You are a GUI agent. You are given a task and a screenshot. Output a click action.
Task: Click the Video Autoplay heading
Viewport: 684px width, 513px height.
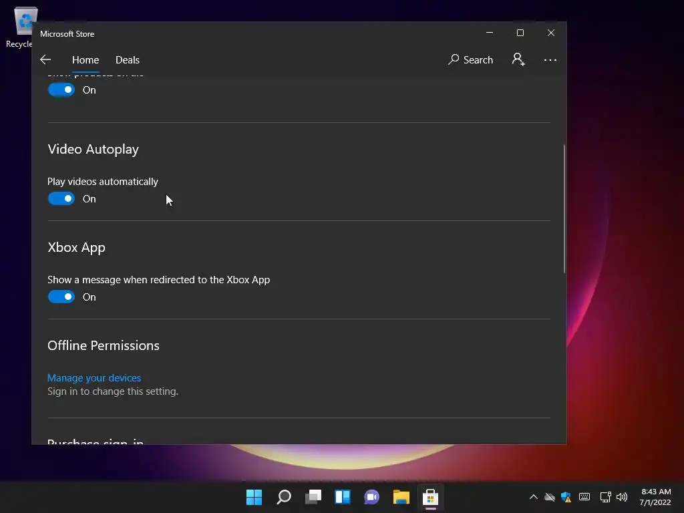pos(93,149)
